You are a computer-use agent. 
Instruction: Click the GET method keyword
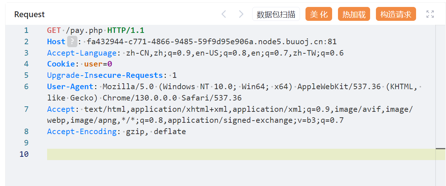[x=54, y=30]
